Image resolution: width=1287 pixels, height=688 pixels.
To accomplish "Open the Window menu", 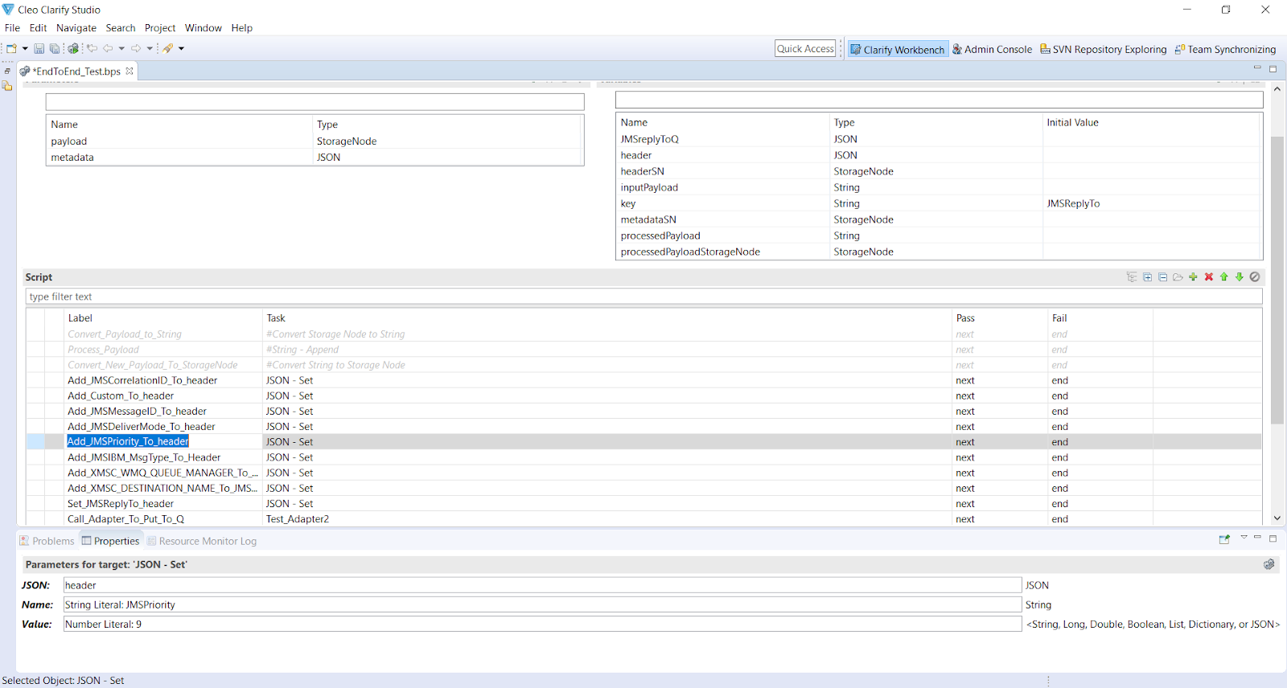I will click(x=204, y=27).
